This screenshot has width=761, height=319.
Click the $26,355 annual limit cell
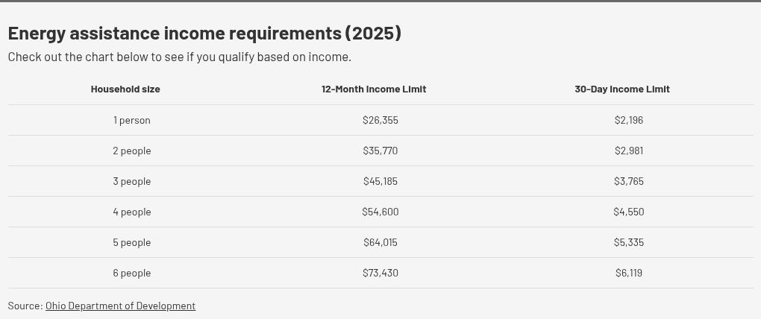coord(380,120)
